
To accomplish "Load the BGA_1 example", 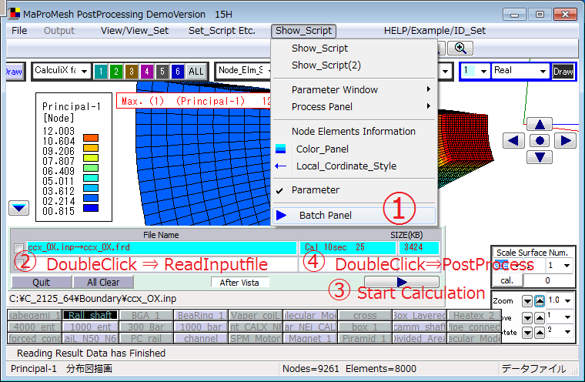I will coord(145,316).
